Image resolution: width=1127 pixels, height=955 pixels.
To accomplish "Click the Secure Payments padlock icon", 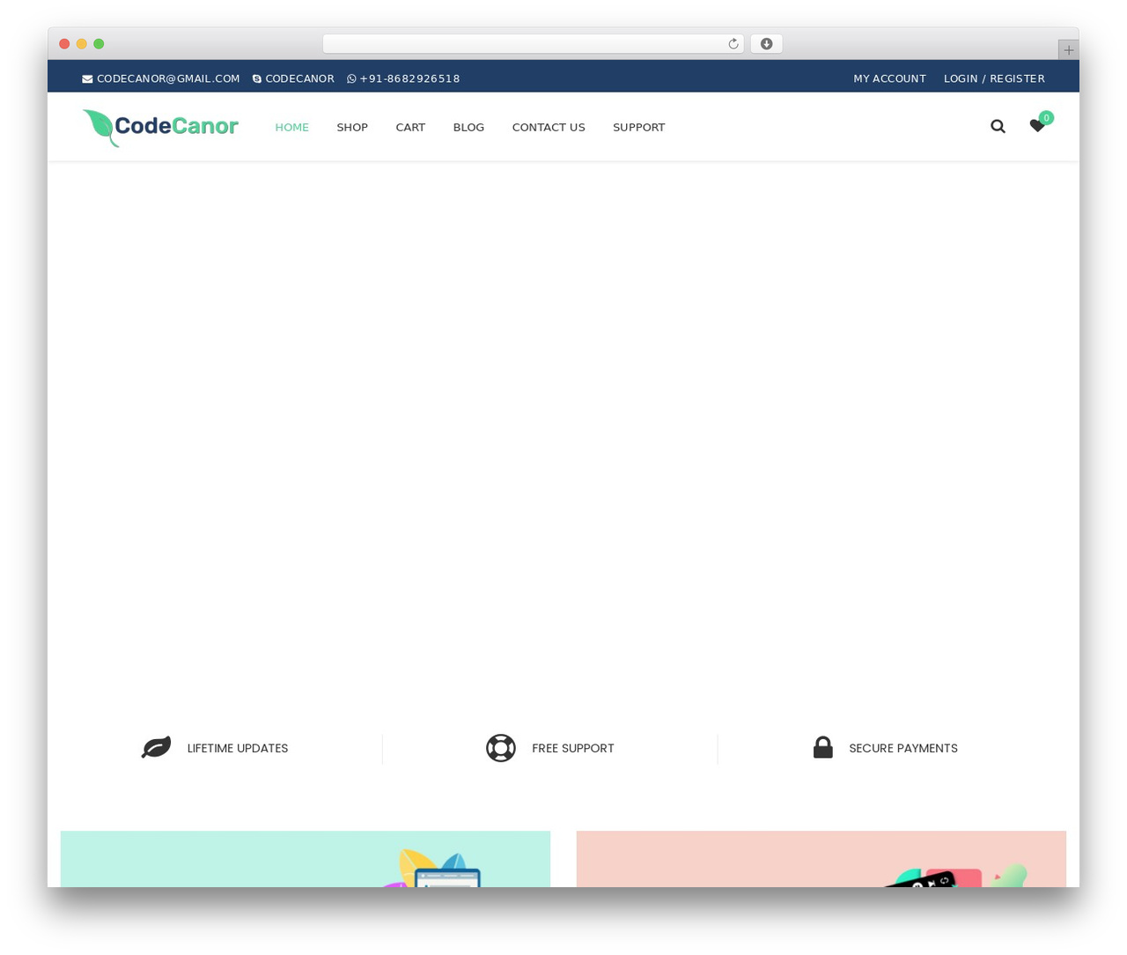I will (823, 747).
